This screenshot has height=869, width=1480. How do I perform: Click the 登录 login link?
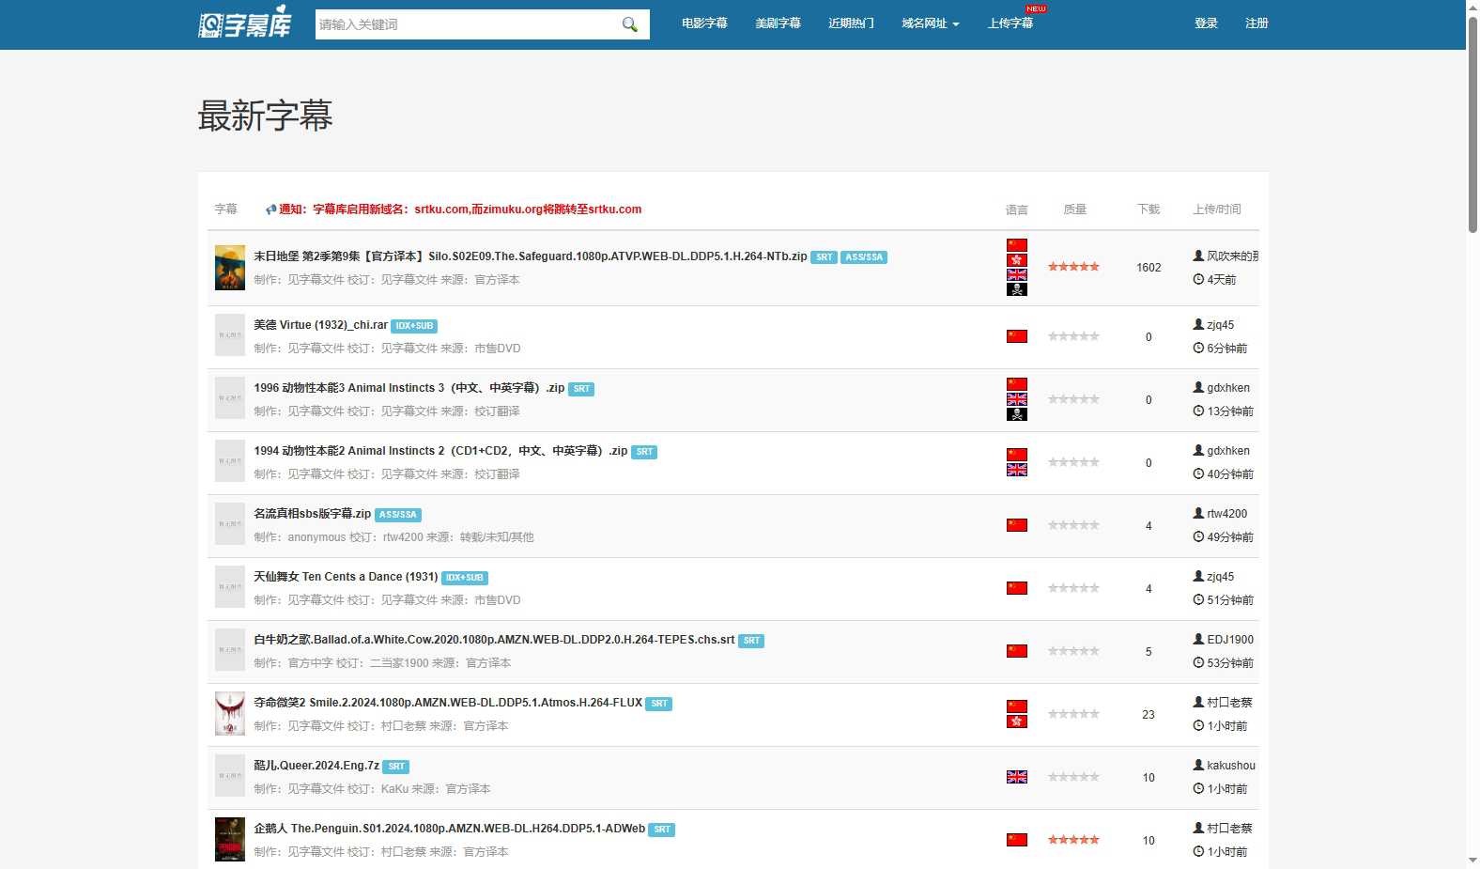pos(1206,23)
